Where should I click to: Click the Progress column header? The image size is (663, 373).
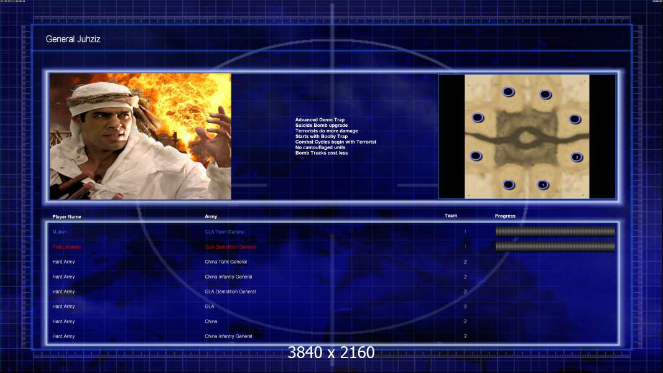click(x=505, y=216)
